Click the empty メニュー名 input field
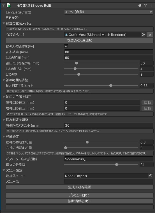This screenshot has height=213, width=155. [109, 181]
